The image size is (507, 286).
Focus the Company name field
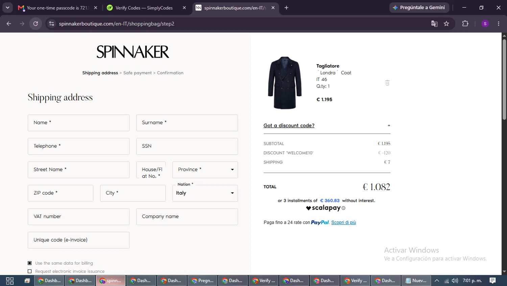coord(187,217)
